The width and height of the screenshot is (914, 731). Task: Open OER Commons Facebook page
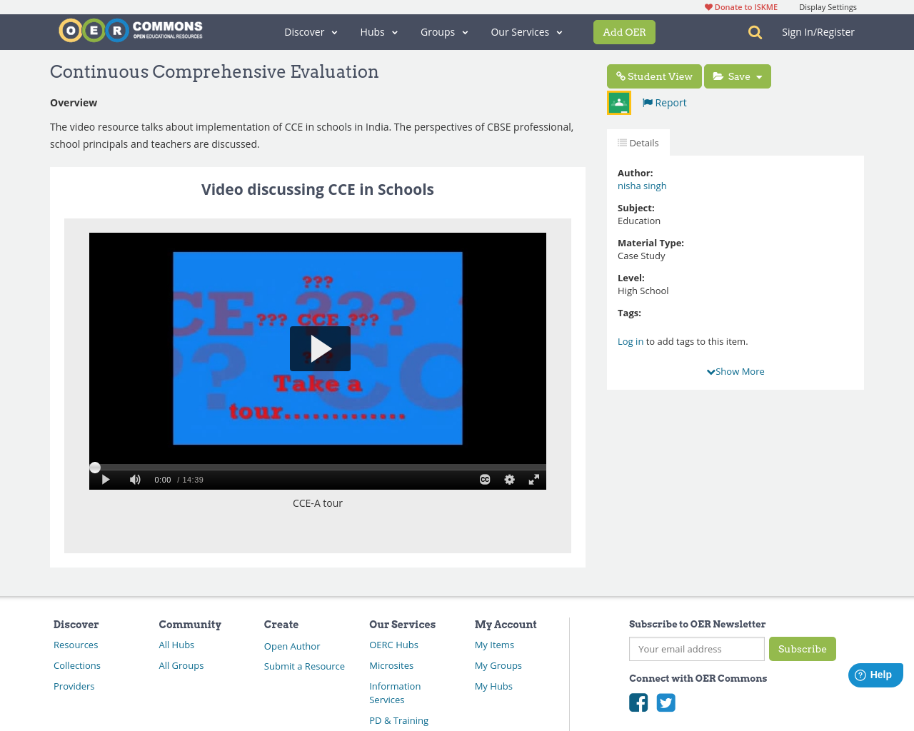[638, 702]
